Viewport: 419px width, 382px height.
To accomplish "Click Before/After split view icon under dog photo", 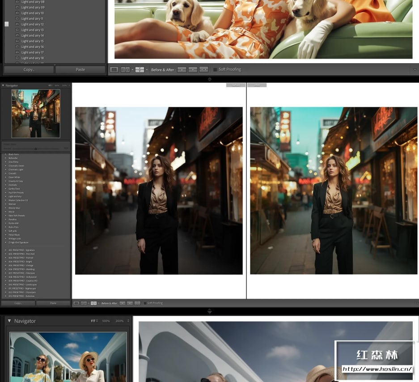I will pyautogui.click(x=140, y=70).
